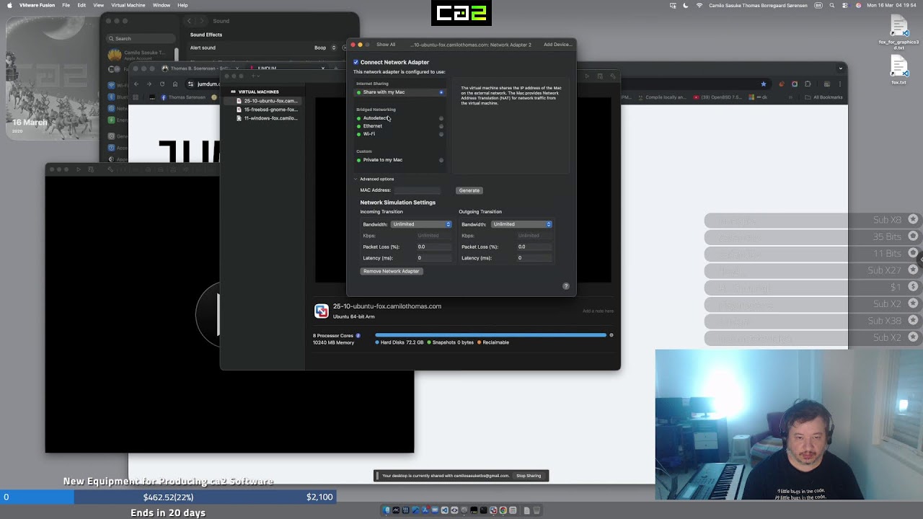Open All Bookmarks folder in Chrome
This screenshot has height=519, width=923.
(x=825, y=97)
